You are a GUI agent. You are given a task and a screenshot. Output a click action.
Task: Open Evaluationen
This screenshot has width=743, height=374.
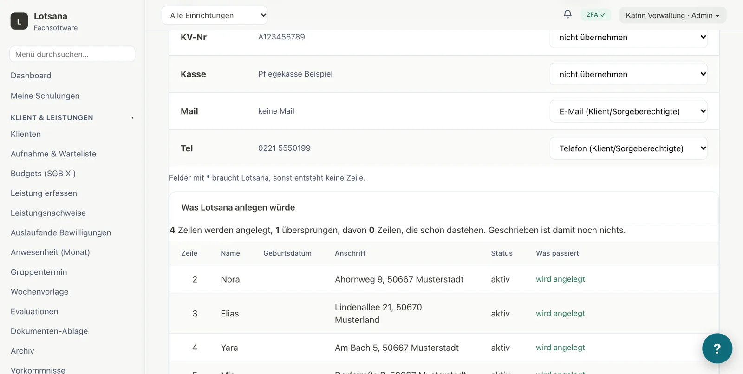(34, 312)
